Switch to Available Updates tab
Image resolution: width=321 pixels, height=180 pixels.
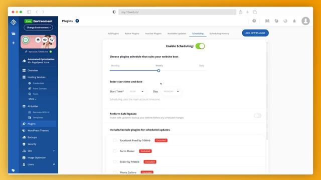coord(177,33)
